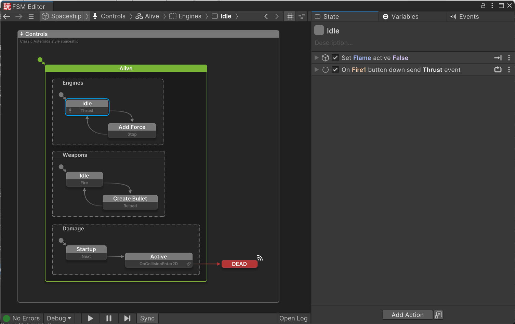Viewport: 515px width, 324px height.
Task: Click the broadcast icon next to DEAD state
Action: coord(260,258)
